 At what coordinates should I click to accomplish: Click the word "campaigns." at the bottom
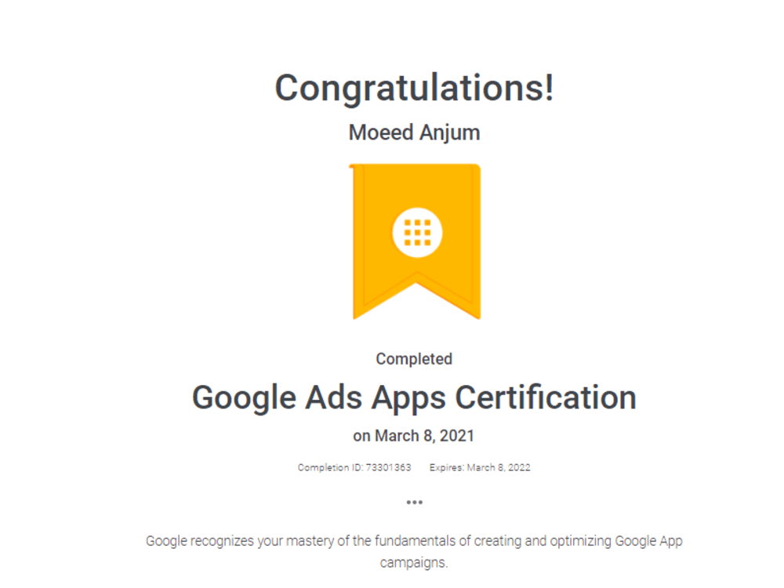click(414, 563)
